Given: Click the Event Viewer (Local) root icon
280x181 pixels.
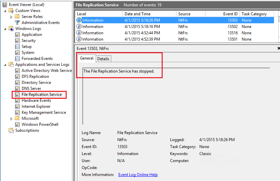Looking at the screenshot, I should [5, 5].
